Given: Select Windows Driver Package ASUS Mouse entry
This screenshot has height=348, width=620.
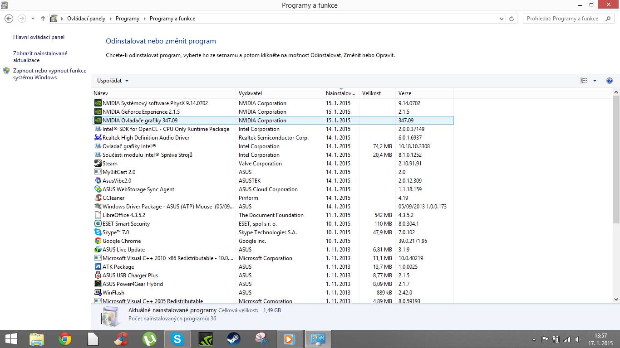Looking at the screenshot, I should point(273,207).
